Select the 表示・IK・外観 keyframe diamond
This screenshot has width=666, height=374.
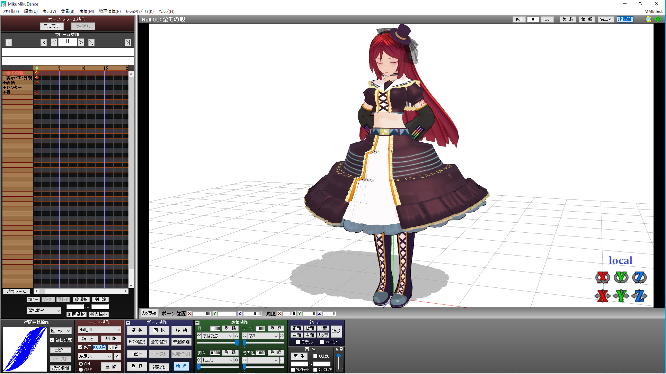coord(37,78)
